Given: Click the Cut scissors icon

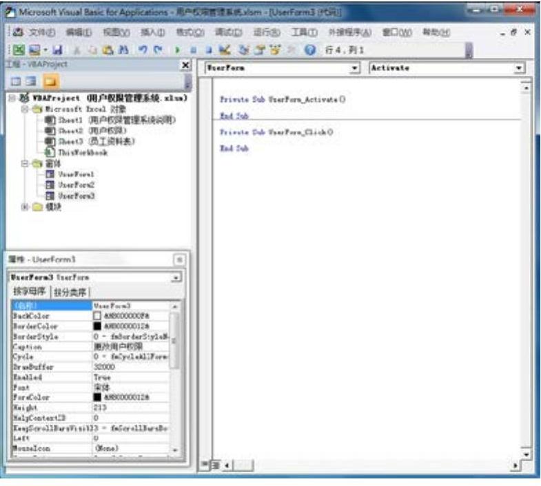Looking at the screenshot, I should pos(76,50).
